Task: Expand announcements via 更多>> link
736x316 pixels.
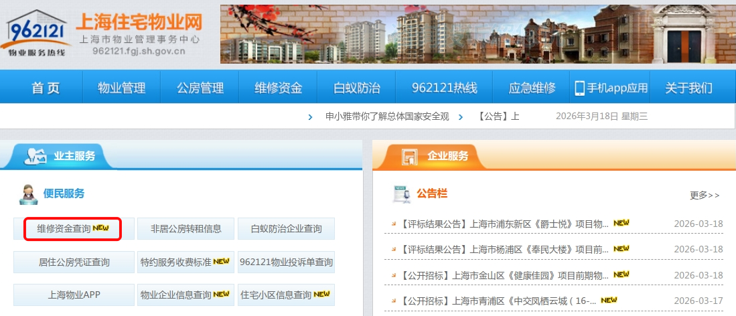Action: click(x=705, y=195)
